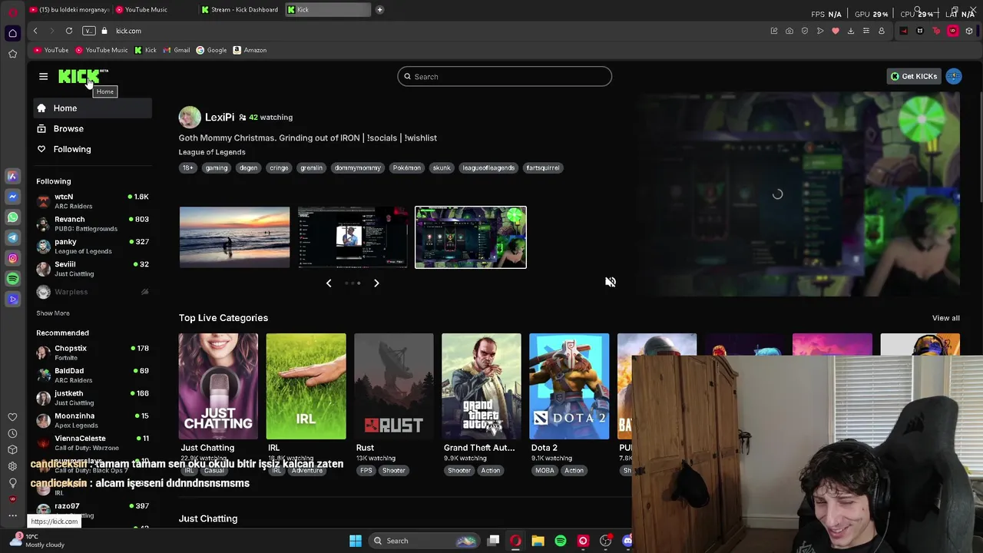This screenshot has height=553, width=983.
Task: Expand Following with Show more
Action: pyautogui.click(x=53, y=313)
